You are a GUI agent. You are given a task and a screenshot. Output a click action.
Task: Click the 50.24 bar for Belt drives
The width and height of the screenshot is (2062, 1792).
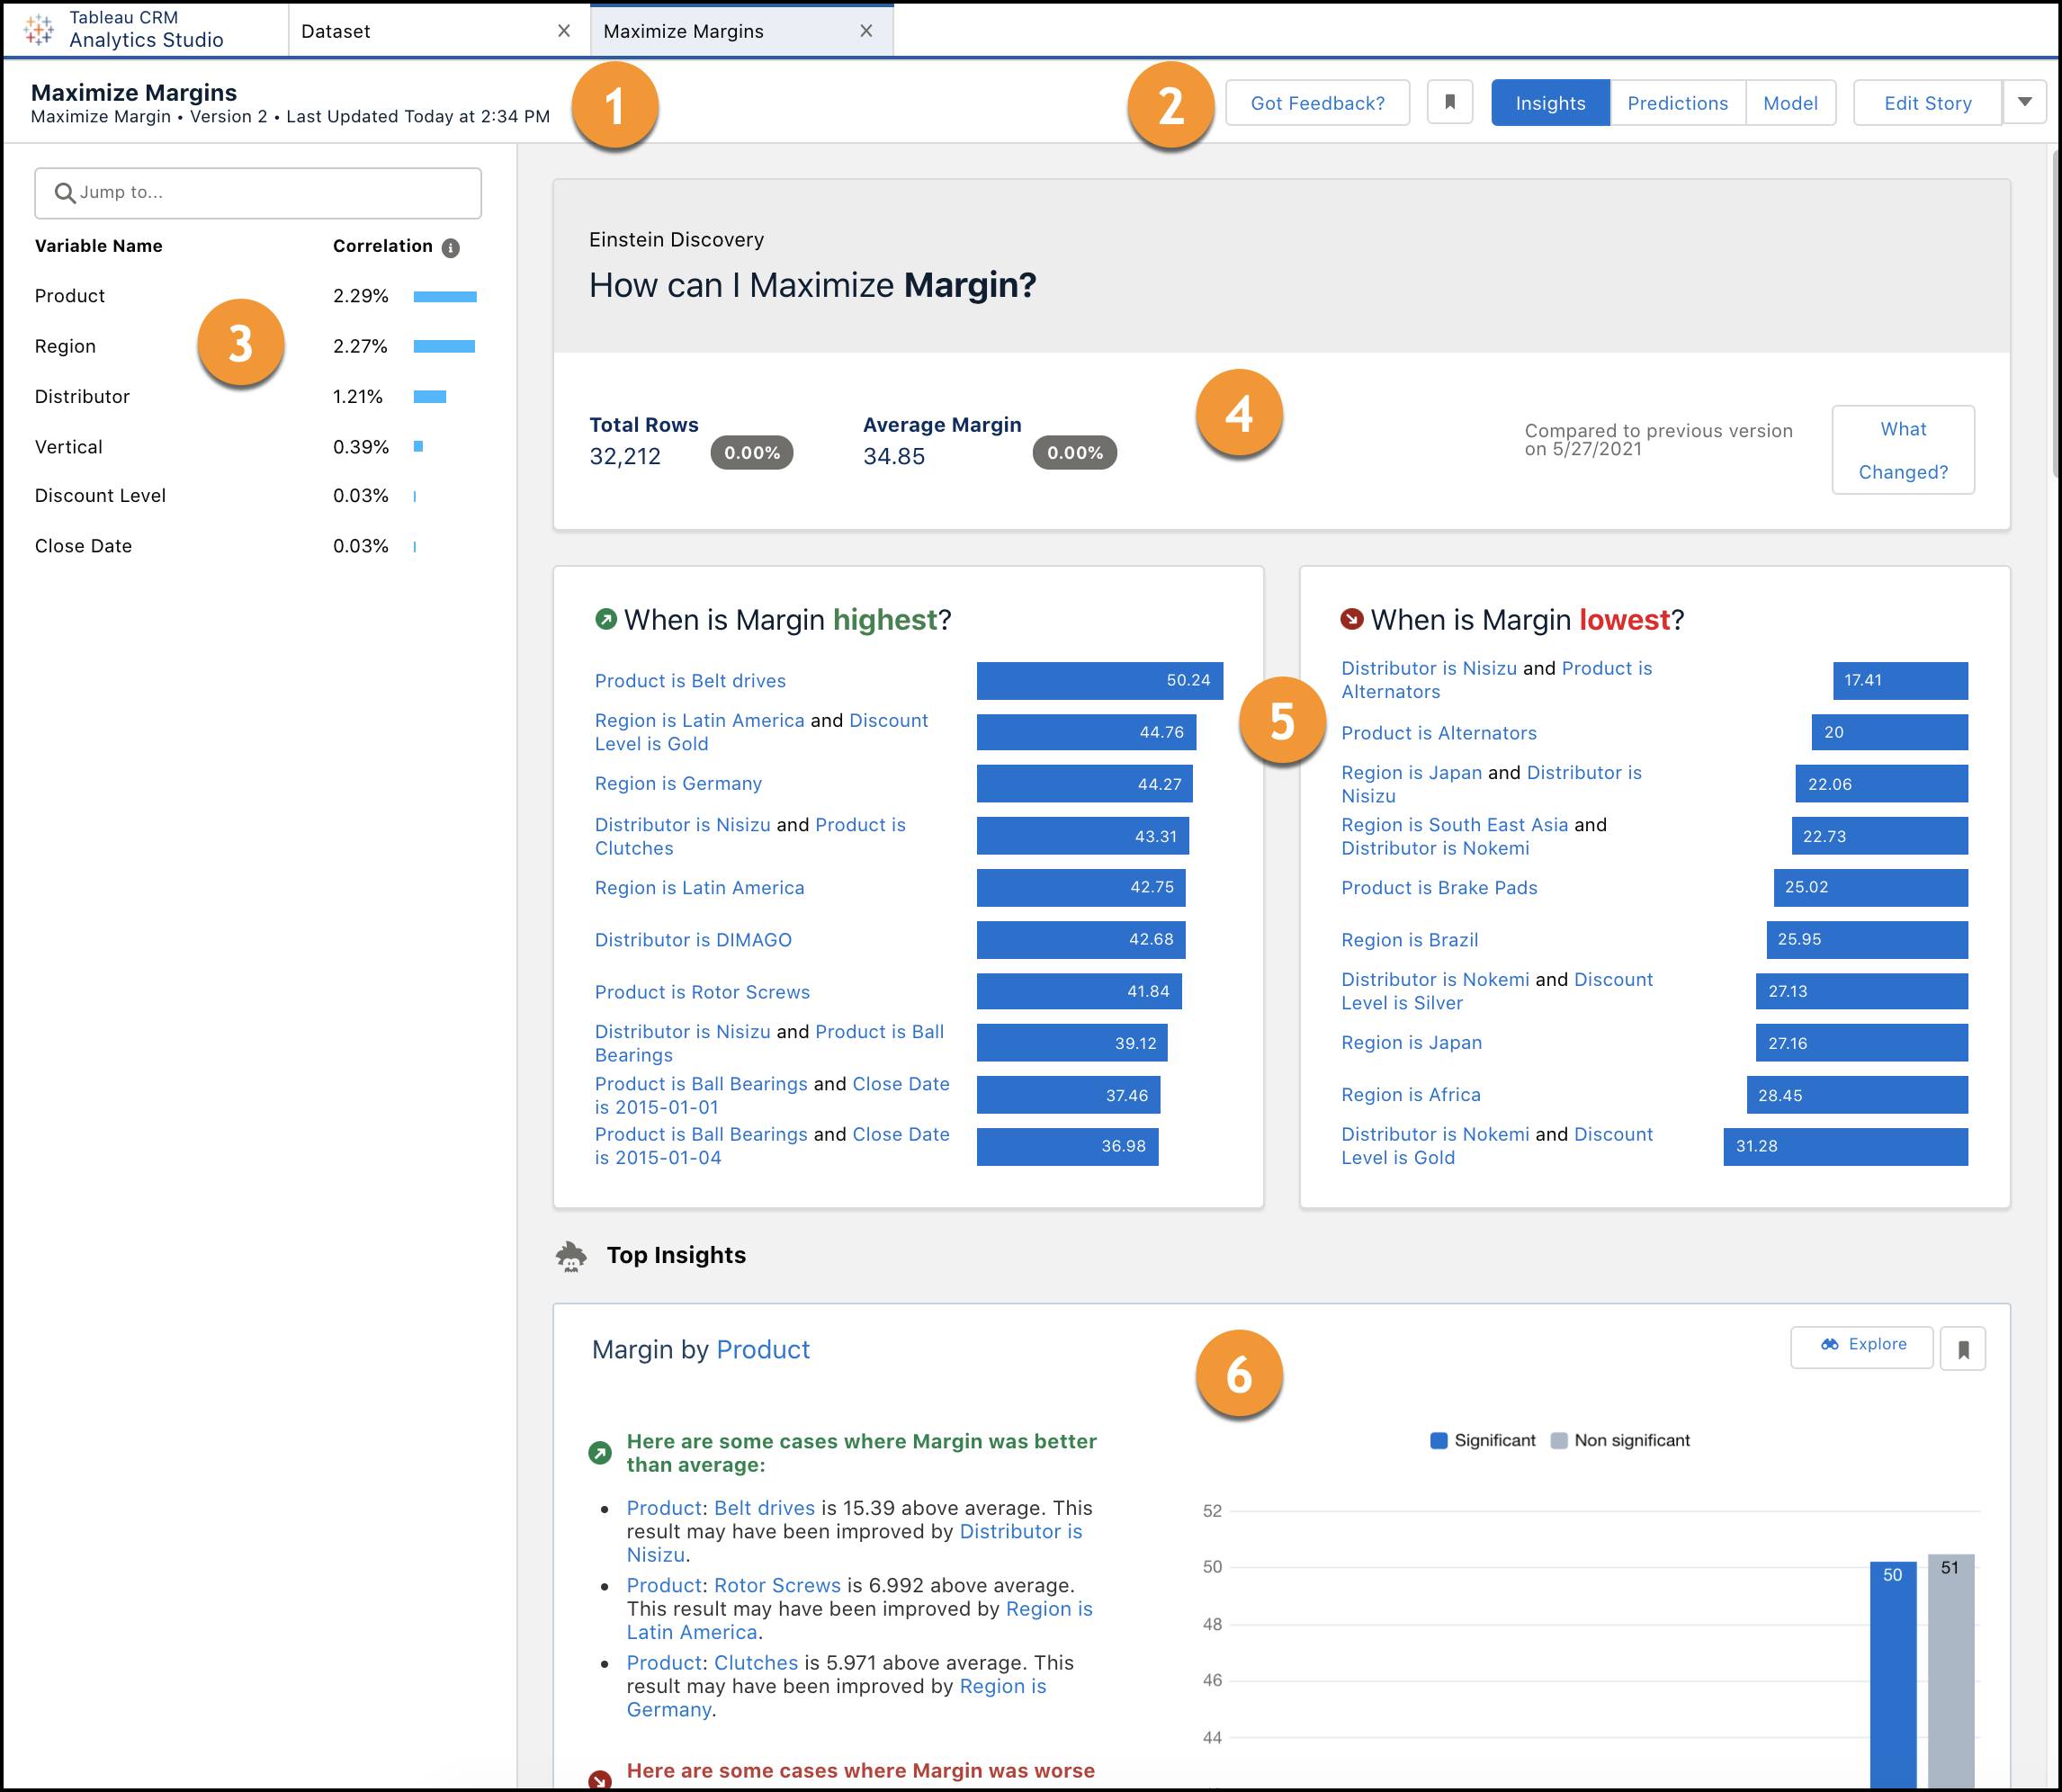click(1099, 680)
